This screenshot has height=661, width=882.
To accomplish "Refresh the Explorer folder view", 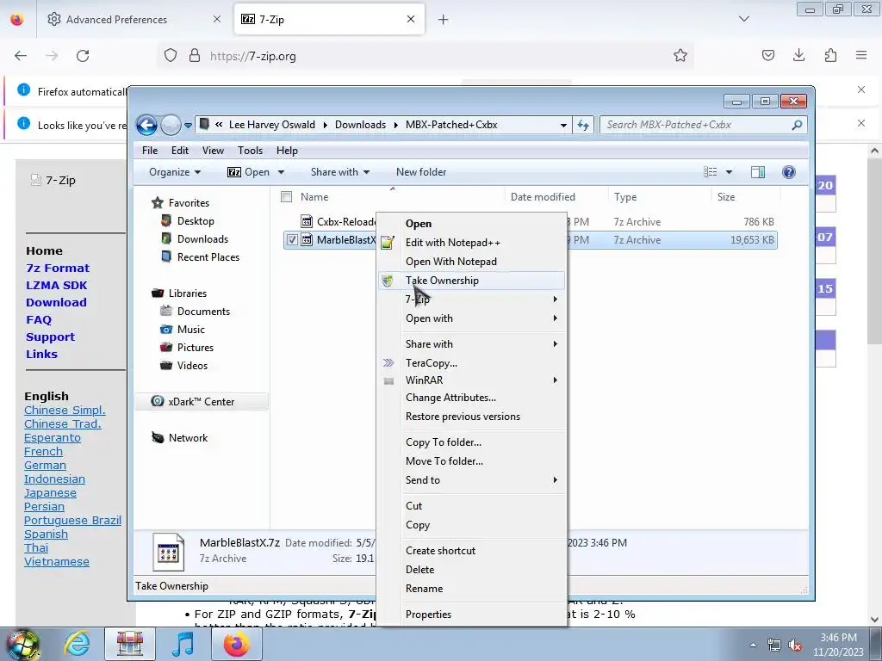I will pos(583,126).
